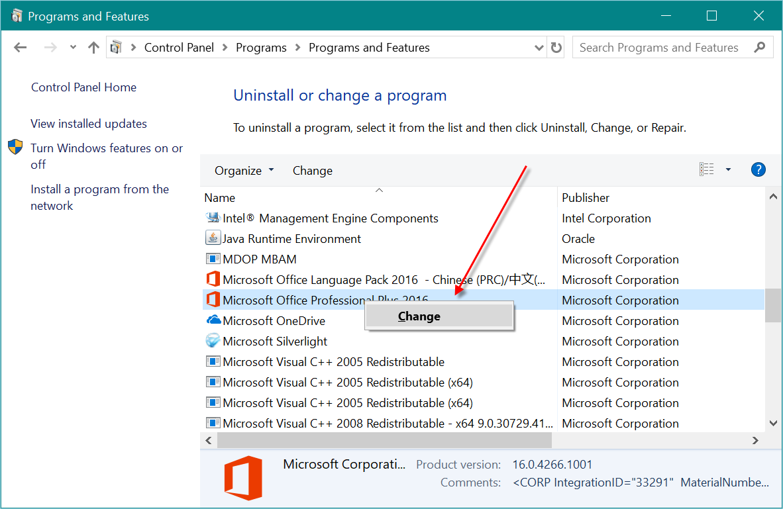Open the Organize dropdown menu
The width and height of the screenshot is (783, 509).
244,170
